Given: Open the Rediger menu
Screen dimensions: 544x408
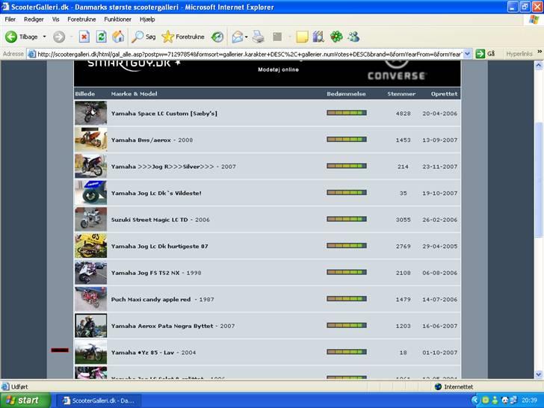Looking at the screenshot, I should click(x=34, y=19).
